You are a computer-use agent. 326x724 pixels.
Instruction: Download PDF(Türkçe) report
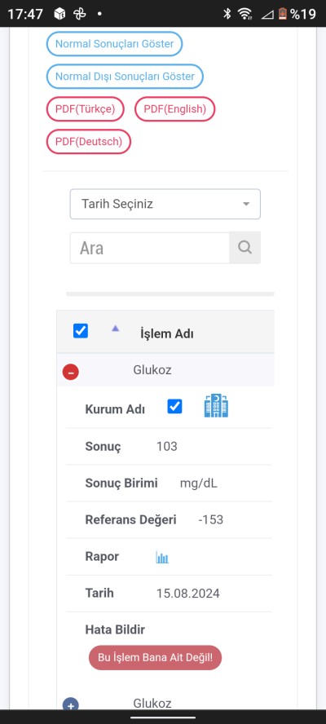(x=86, y=109)
